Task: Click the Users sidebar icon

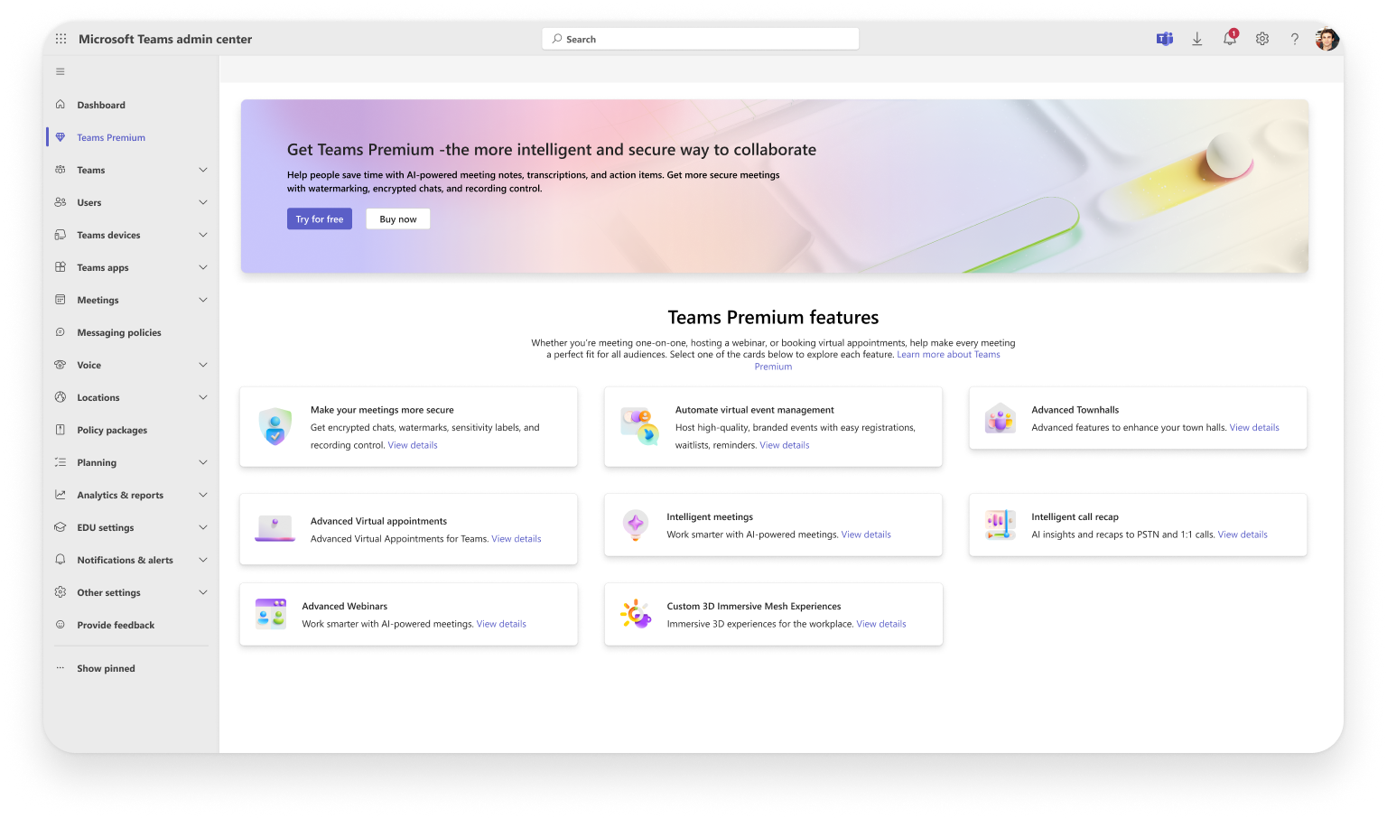Action: click(61, 202)
